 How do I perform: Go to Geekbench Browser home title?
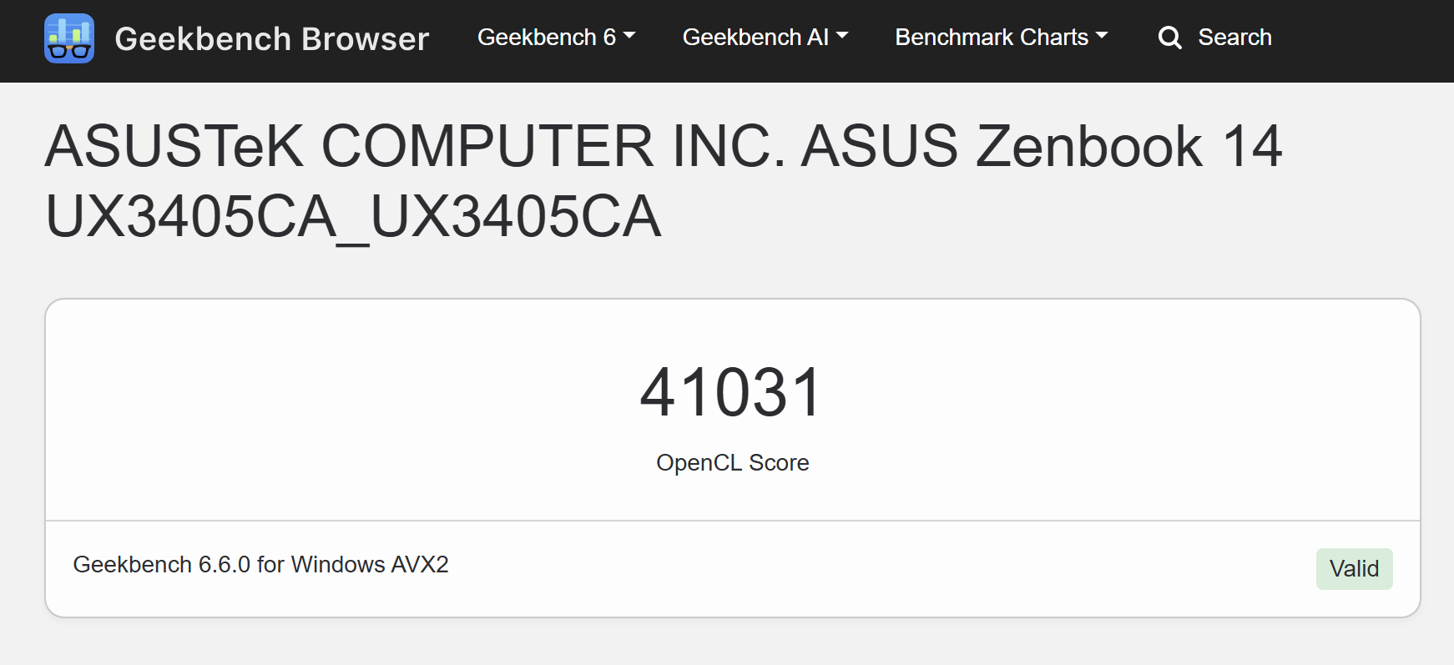tap(272, 39)
